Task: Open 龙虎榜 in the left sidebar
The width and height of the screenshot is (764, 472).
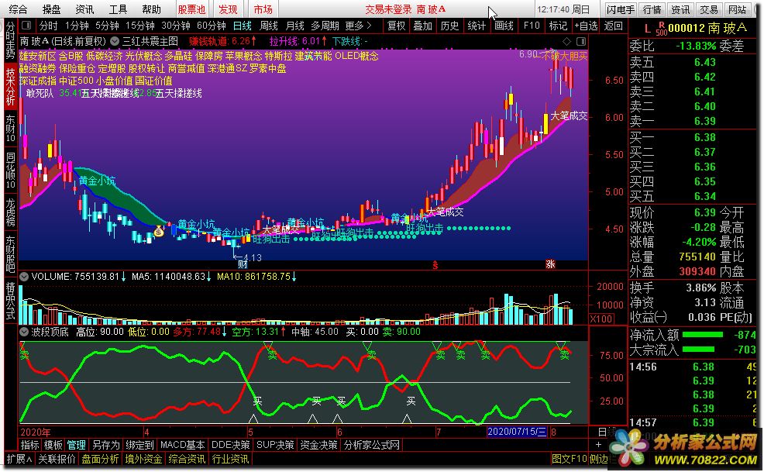Action: coord(10,212)
